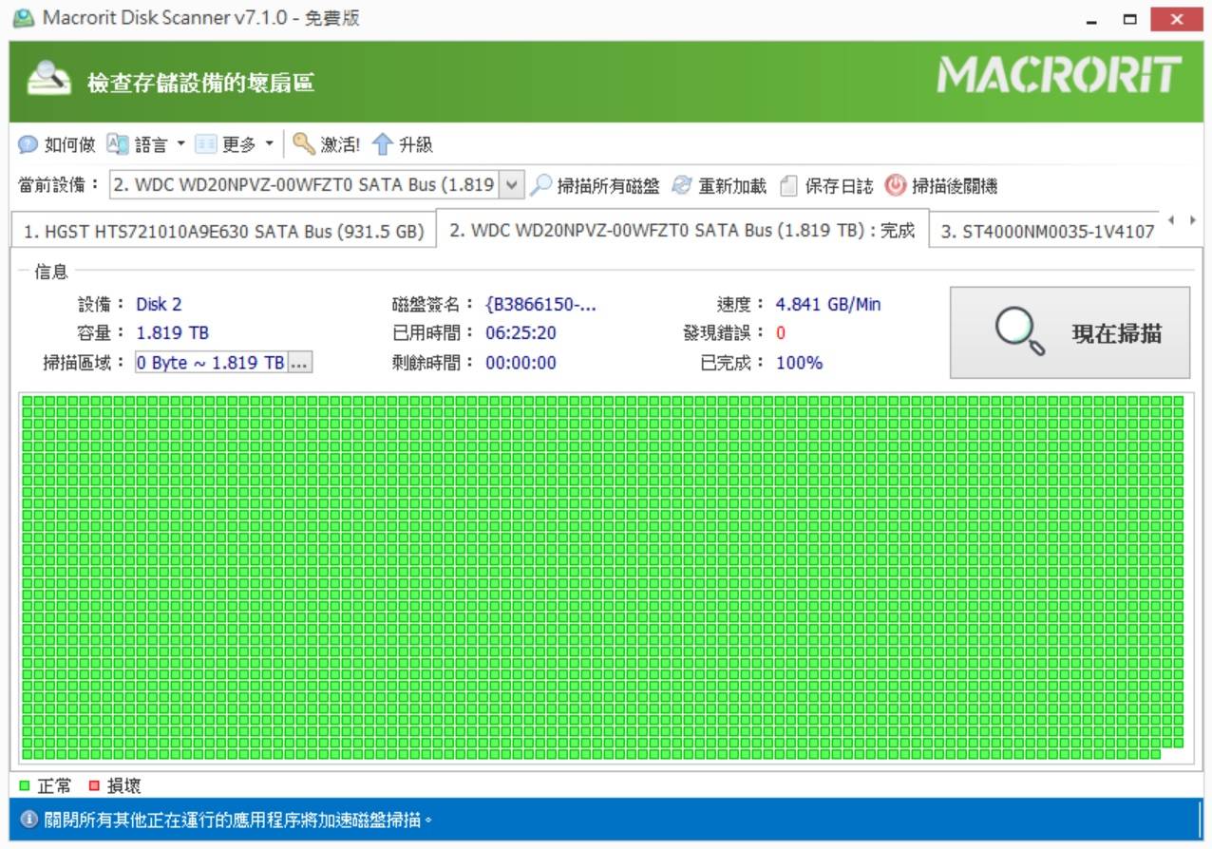1212x849 pixels.
Task: Click the 保存日誌 save log icon
Action: (788, 185)
